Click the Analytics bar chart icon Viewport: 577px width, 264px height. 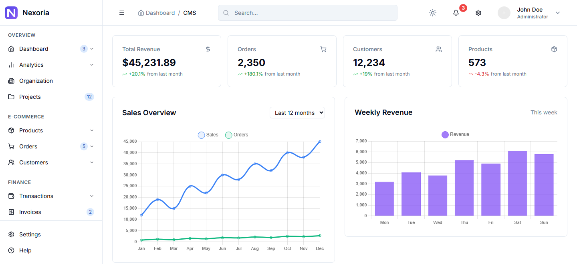[x=11, y=65]
